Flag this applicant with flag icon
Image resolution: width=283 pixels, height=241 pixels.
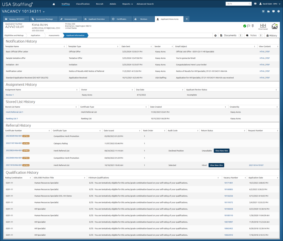249,26
